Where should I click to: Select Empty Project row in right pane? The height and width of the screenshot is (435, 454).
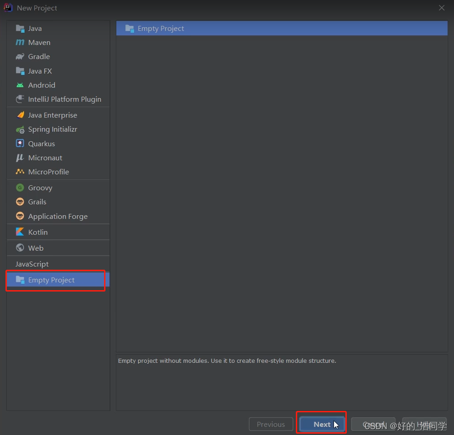tap(282, 28)
